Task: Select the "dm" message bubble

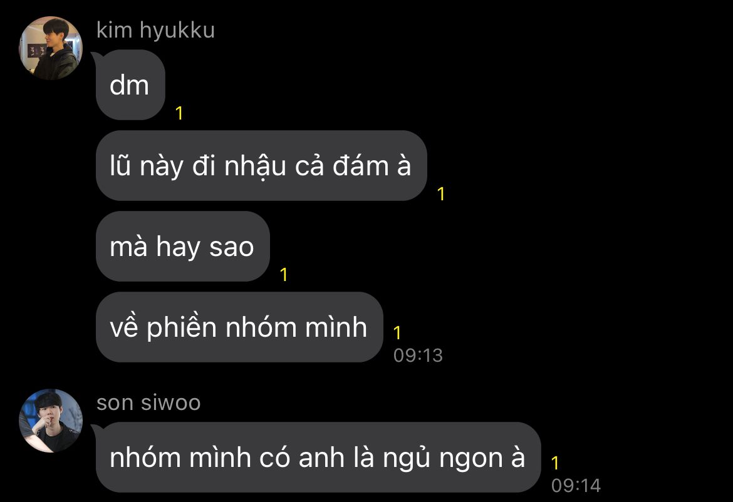Action: click(130, 85)
